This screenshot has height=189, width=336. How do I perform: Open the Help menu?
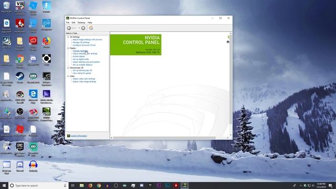click(x=90, y=23)
